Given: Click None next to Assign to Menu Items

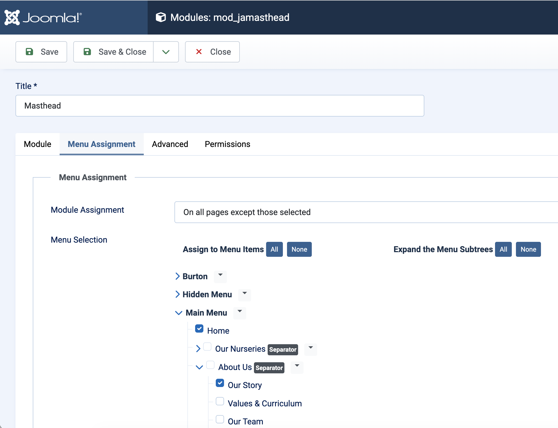Looking at the screenshot, I should (x=299, y=249).
